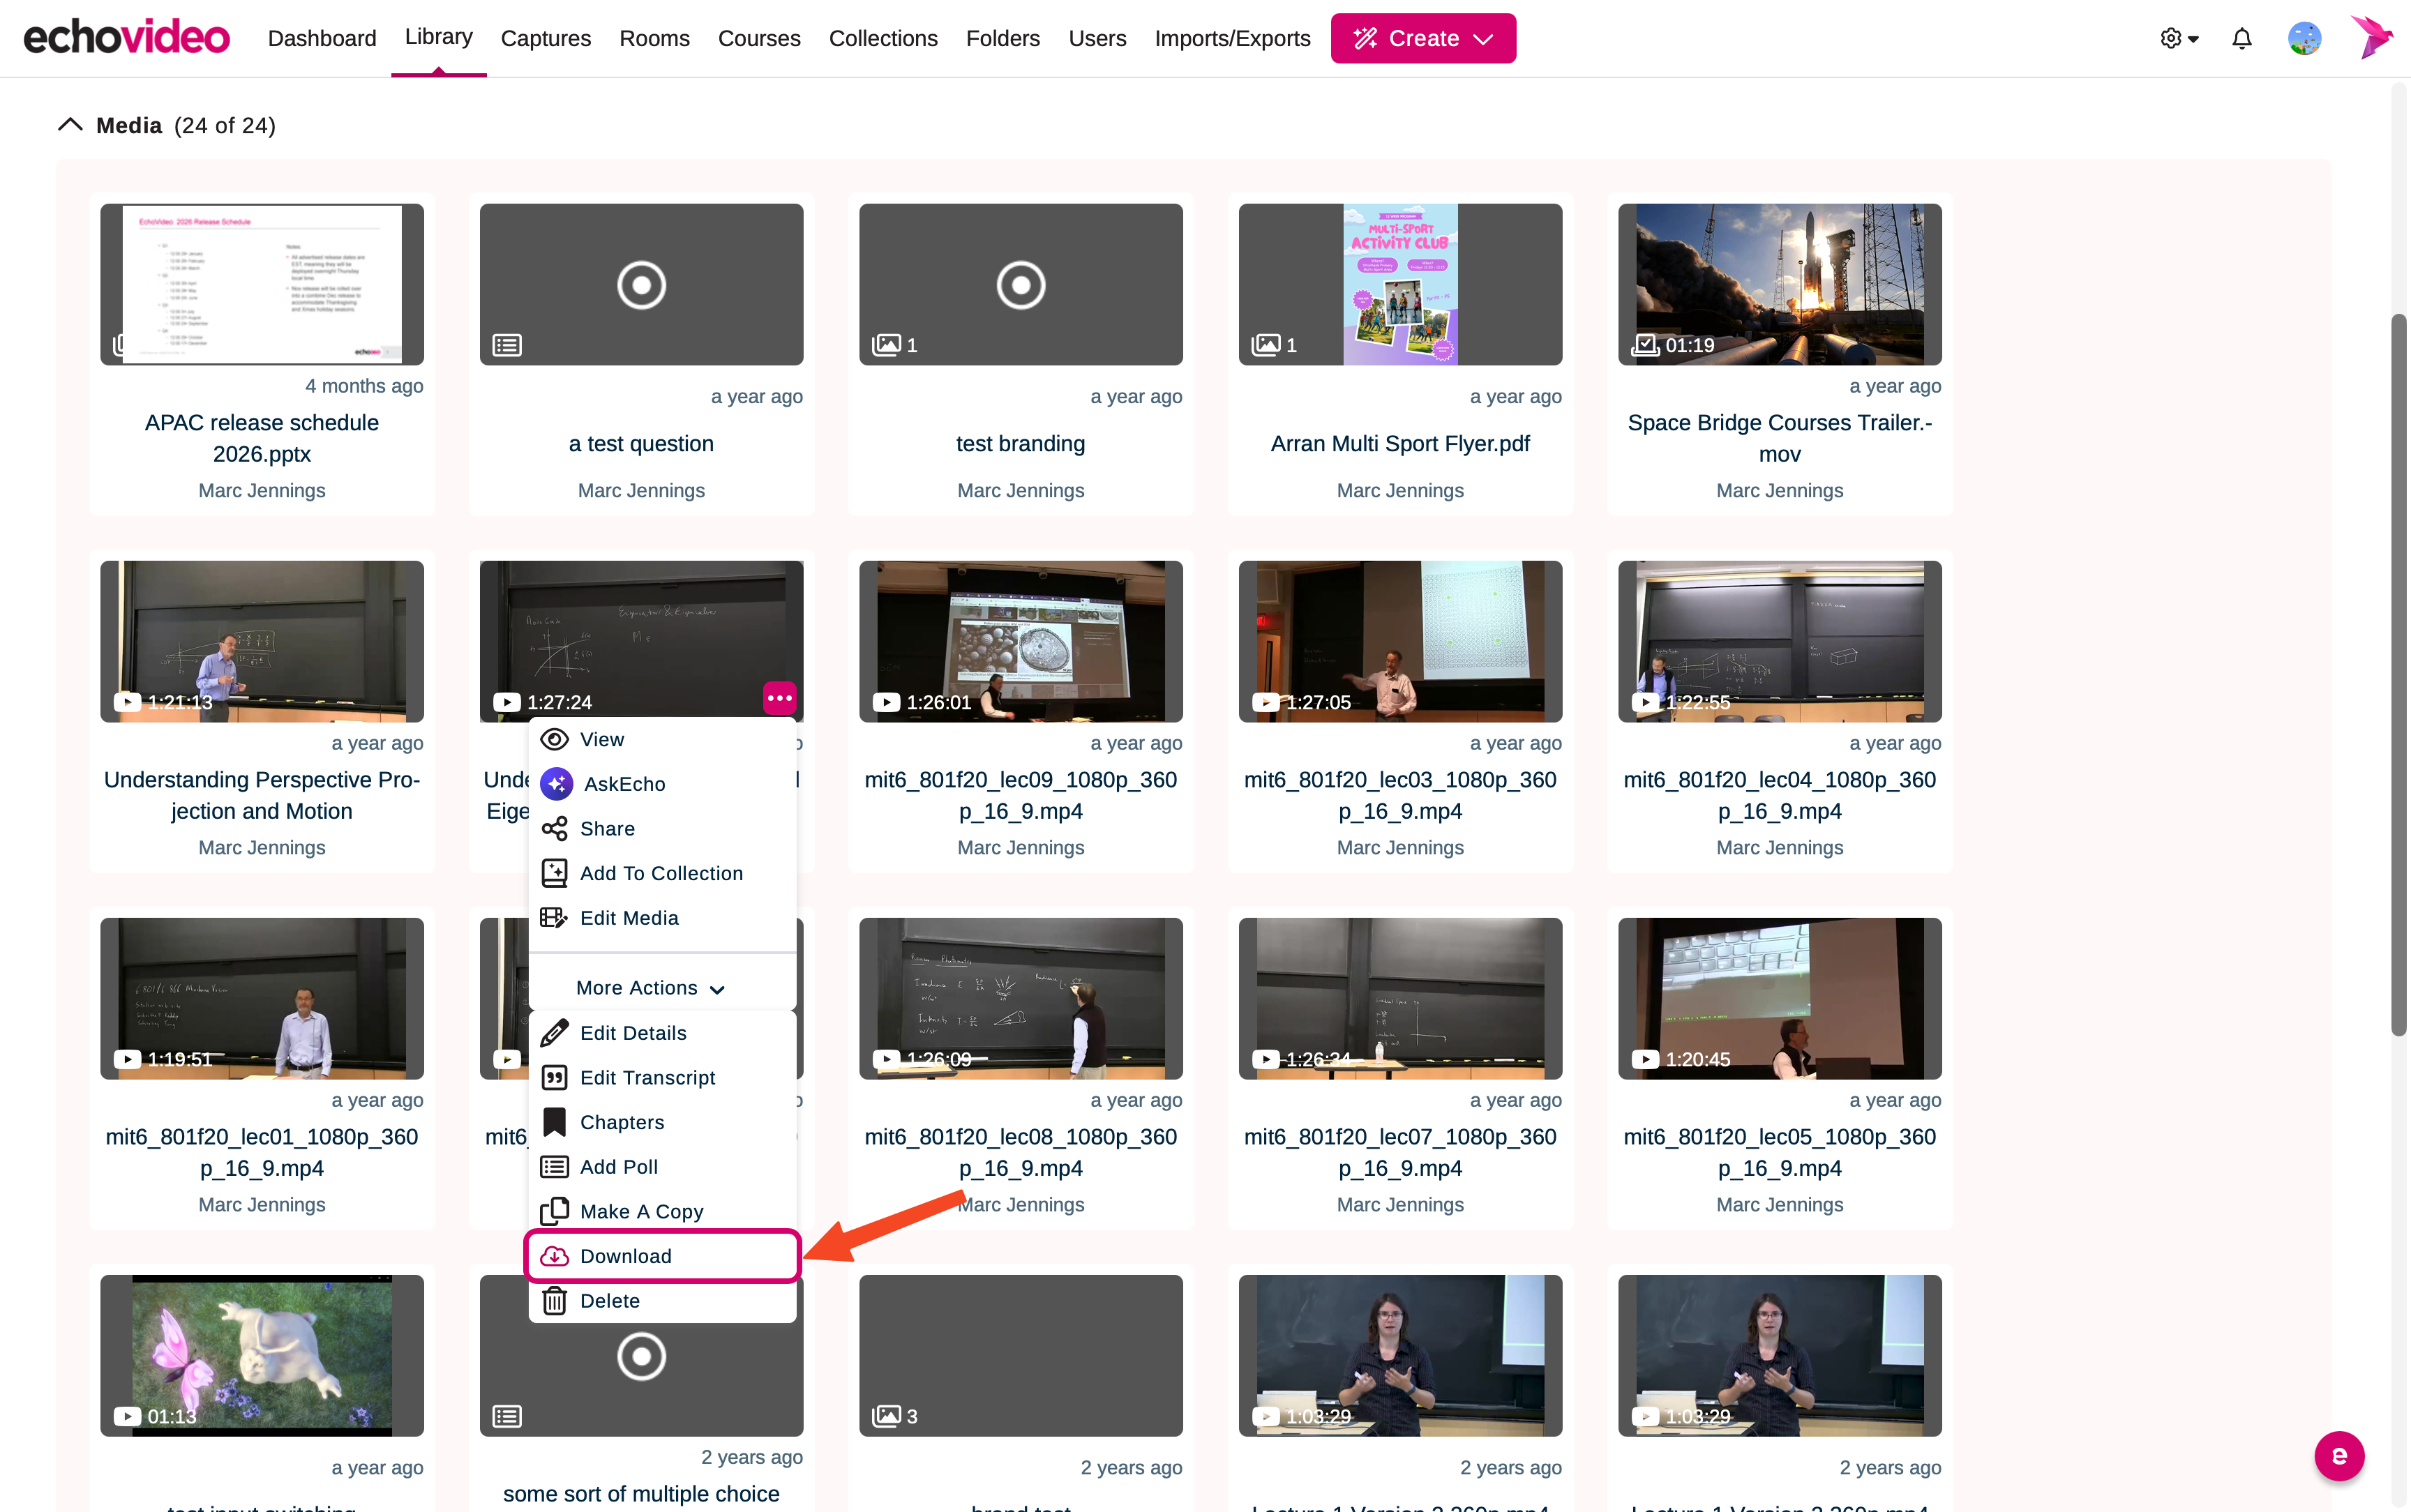Open the settings gear dropdown
This screenshot has height=1512, width=2411.
coord(2179,38)
